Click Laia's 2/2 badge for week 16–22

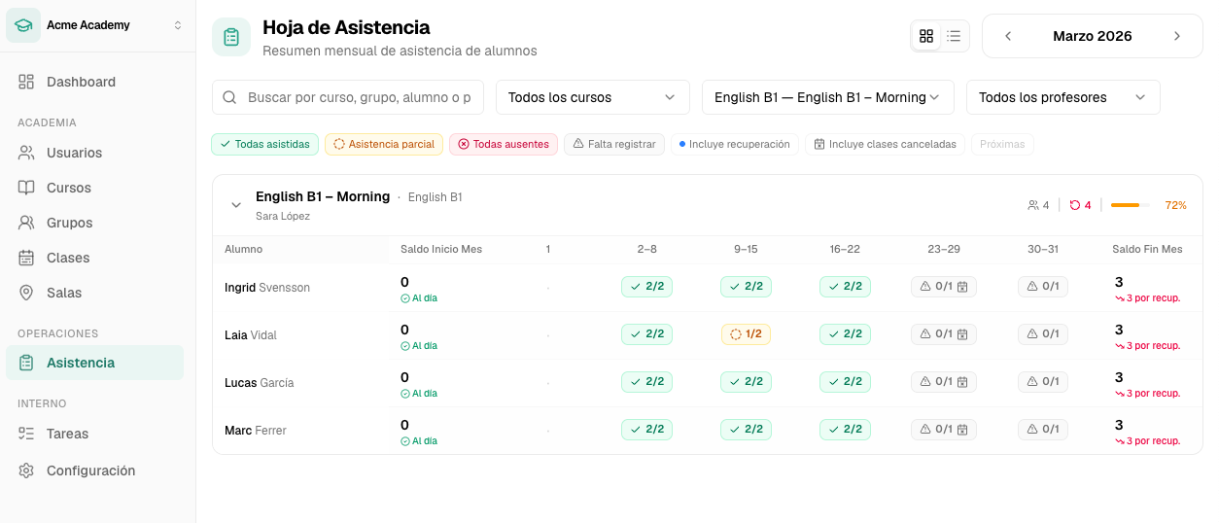[845, 334]
